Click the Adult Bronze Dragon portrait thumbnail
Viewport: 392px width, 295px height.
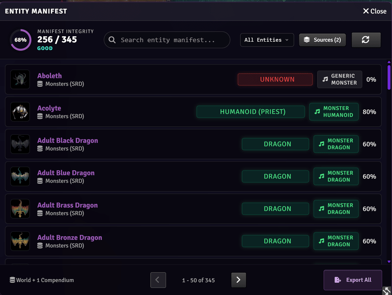click(20, 241)
